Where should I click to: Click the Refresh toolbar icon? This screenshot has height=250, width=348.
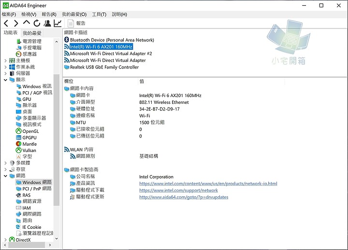tap(37, 23)
